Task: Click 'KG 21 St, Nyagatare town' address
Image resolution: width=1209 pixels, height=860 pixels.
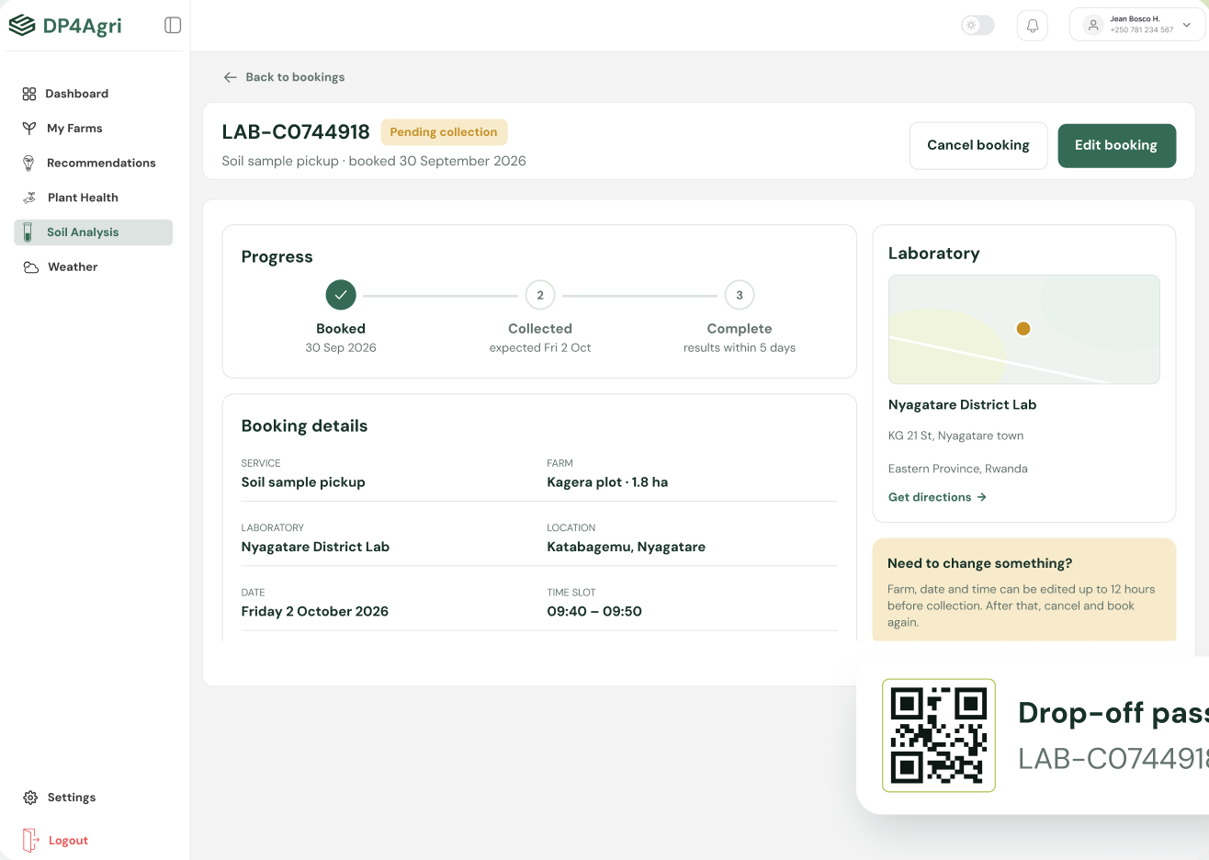Action: tap(955, 436)
